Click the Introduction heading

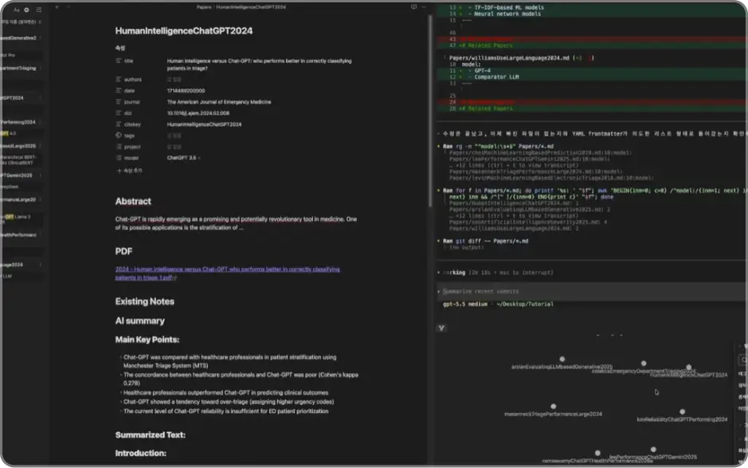(141, 453)
